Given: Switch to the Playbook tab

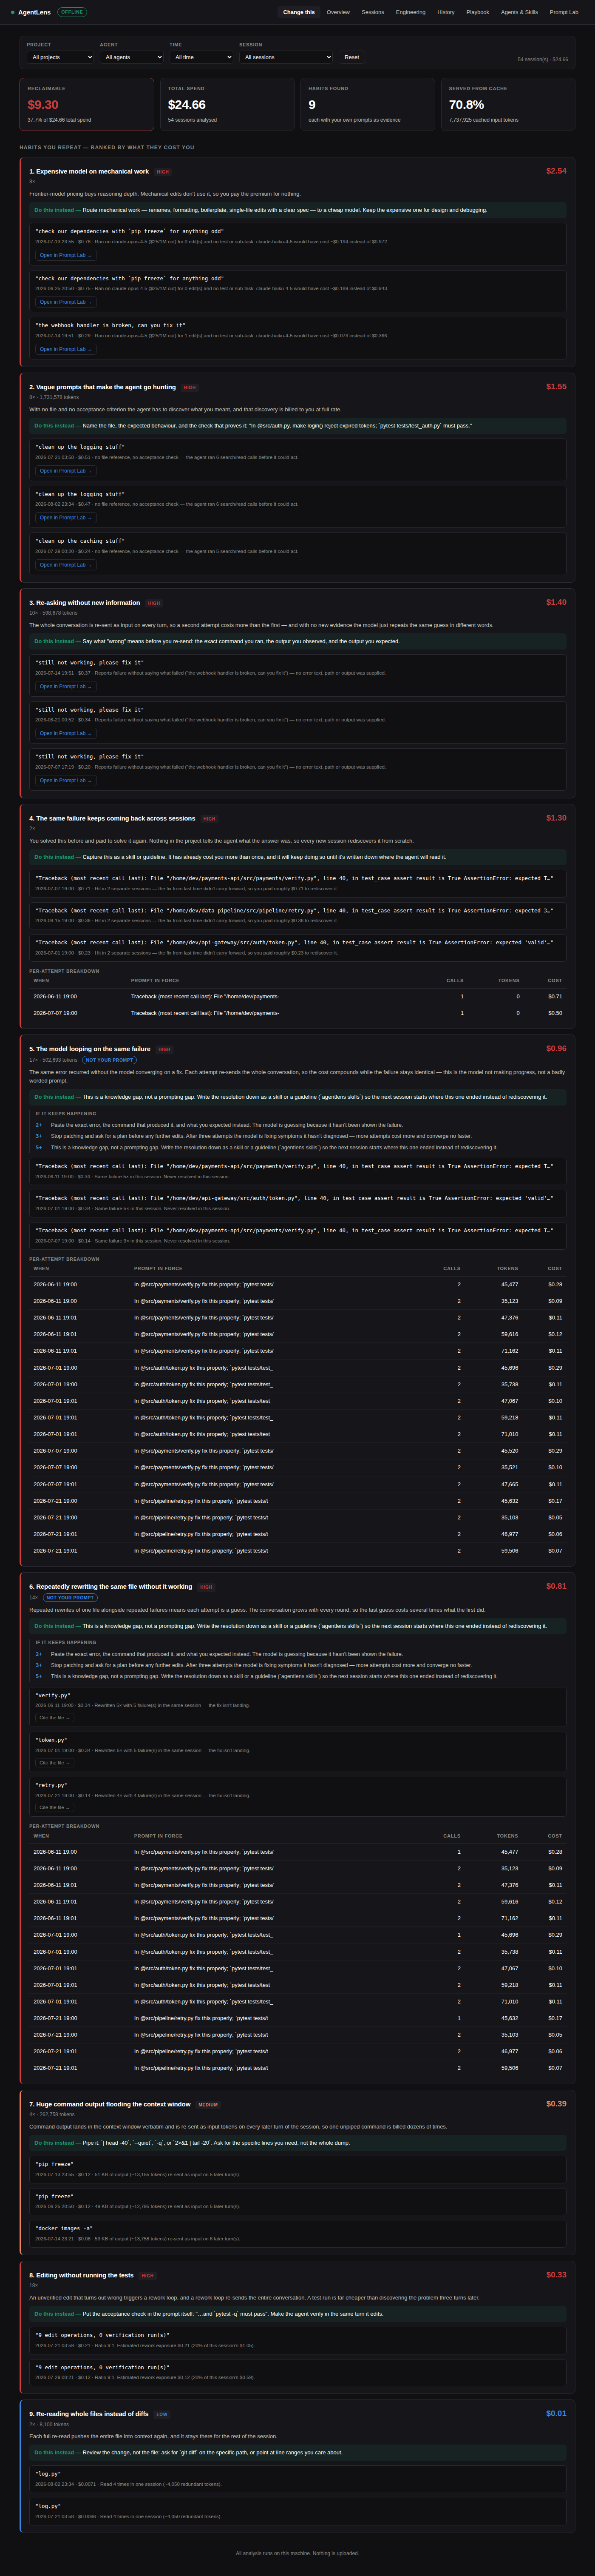Looking at the screenshot, I should [x=478, y=12].
